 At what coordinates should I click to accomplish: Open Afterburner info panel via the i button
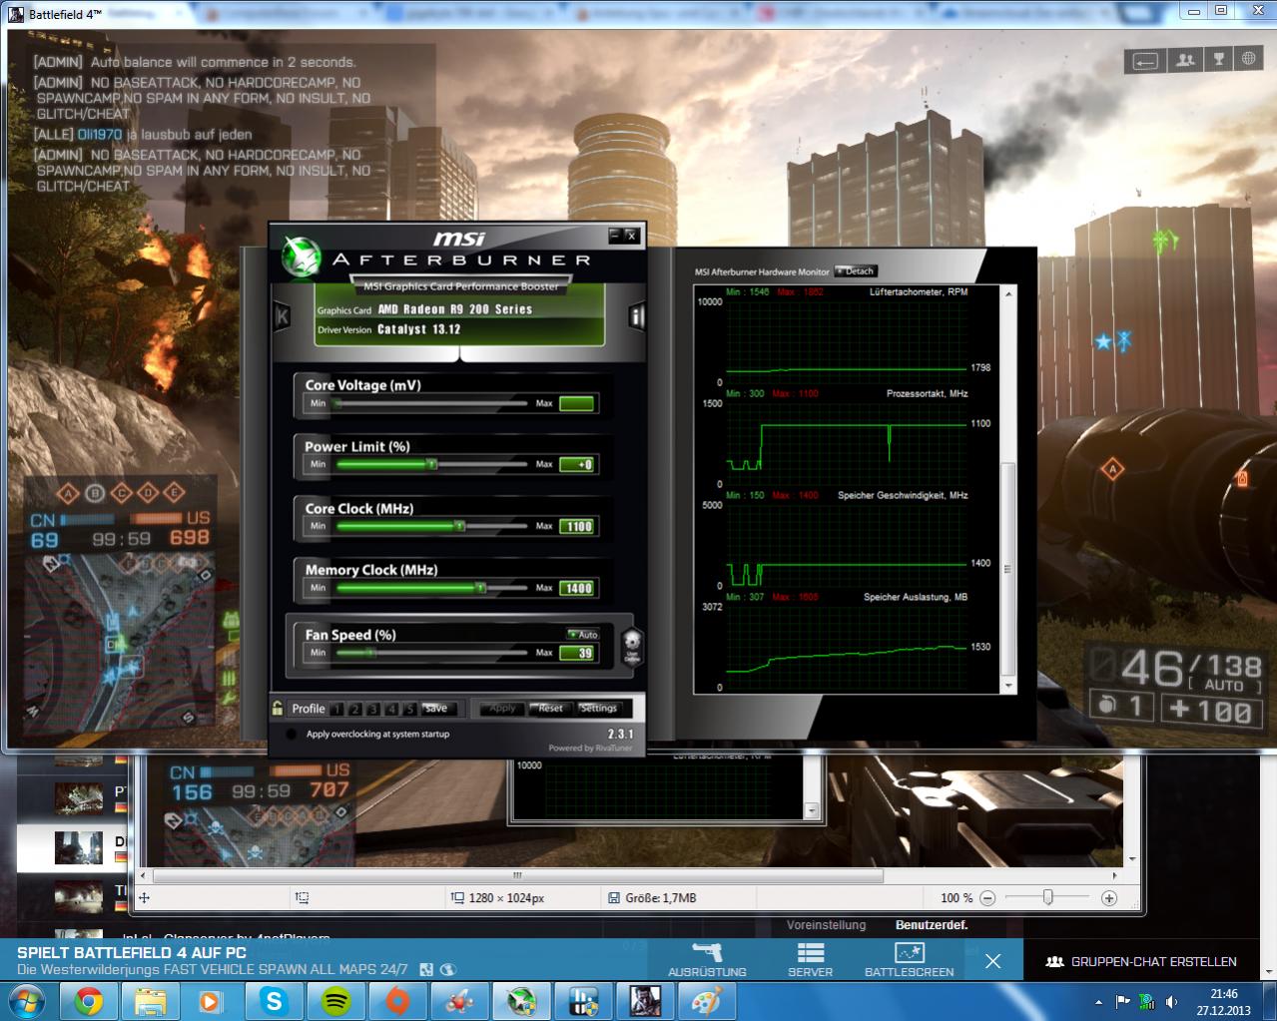pos(636,317)
